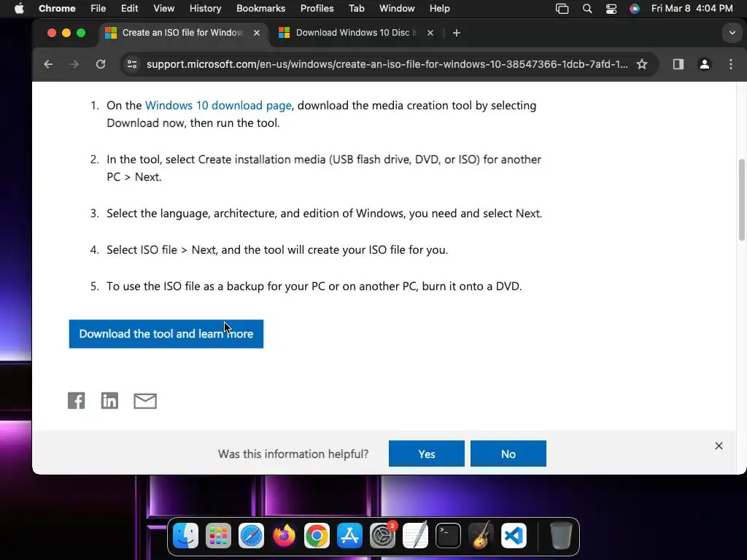Open Chrome from the Dock
Image resolution: width=747 pixels, height=560 pixels.
tap(317, 536)
